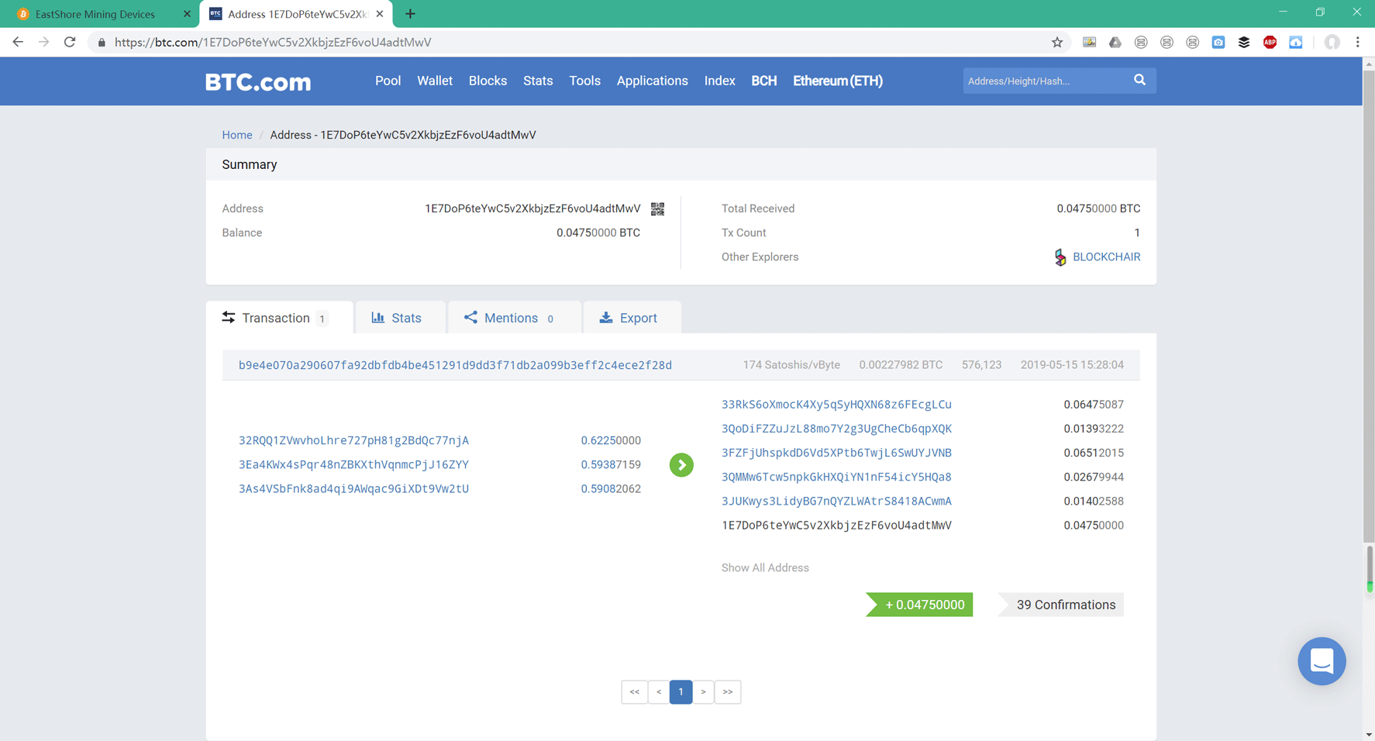Open the Pool menu
Image resolution: width=1375 pixels, height=741 pixels.
tap(388, 81)
